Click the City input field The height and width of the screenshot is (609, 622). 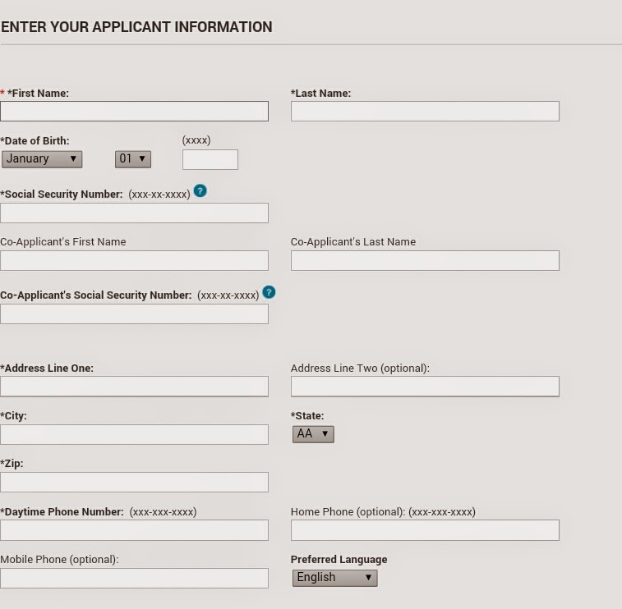(x=135, y=435)
